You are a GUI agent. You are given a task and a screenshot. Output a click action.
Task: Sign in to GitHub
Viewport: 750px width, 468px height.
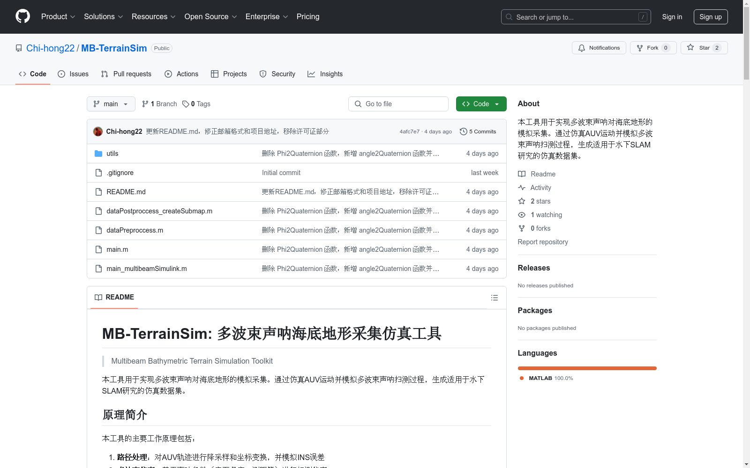(x=672, y=17)
